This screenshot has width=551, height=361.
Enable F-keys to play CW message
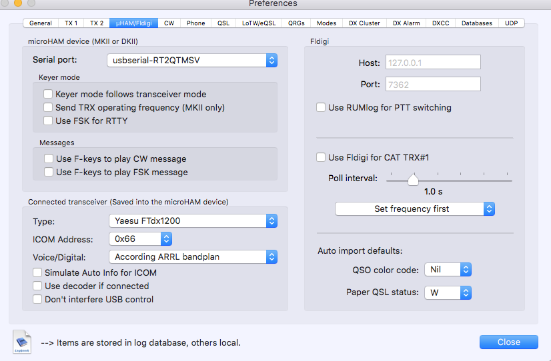click(49, 159)
